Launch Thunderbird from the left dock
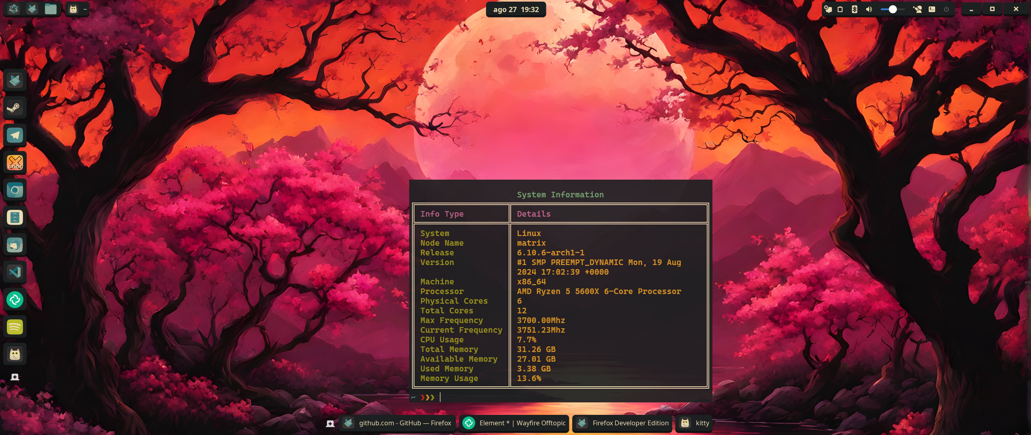The height and width of the screenshot is (435, 1031). (x=15, y=244)
